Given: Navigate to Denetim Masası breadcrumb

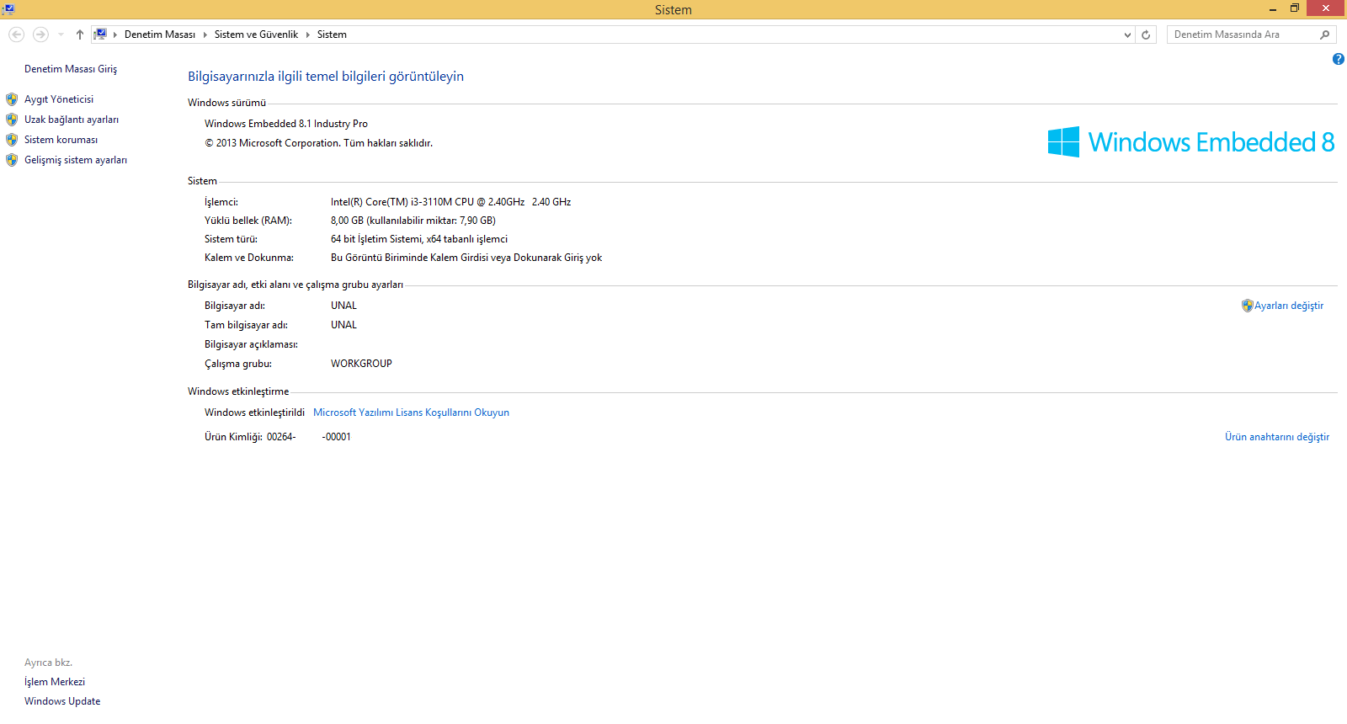Looking at the screenshot, I should (160, 35).
